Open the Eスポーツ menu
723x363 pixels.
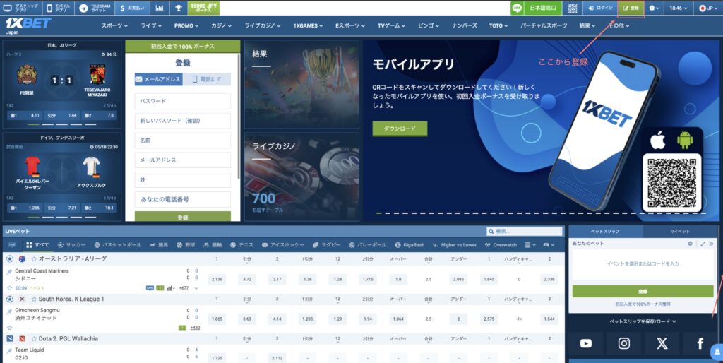click(x=350, y=26)
